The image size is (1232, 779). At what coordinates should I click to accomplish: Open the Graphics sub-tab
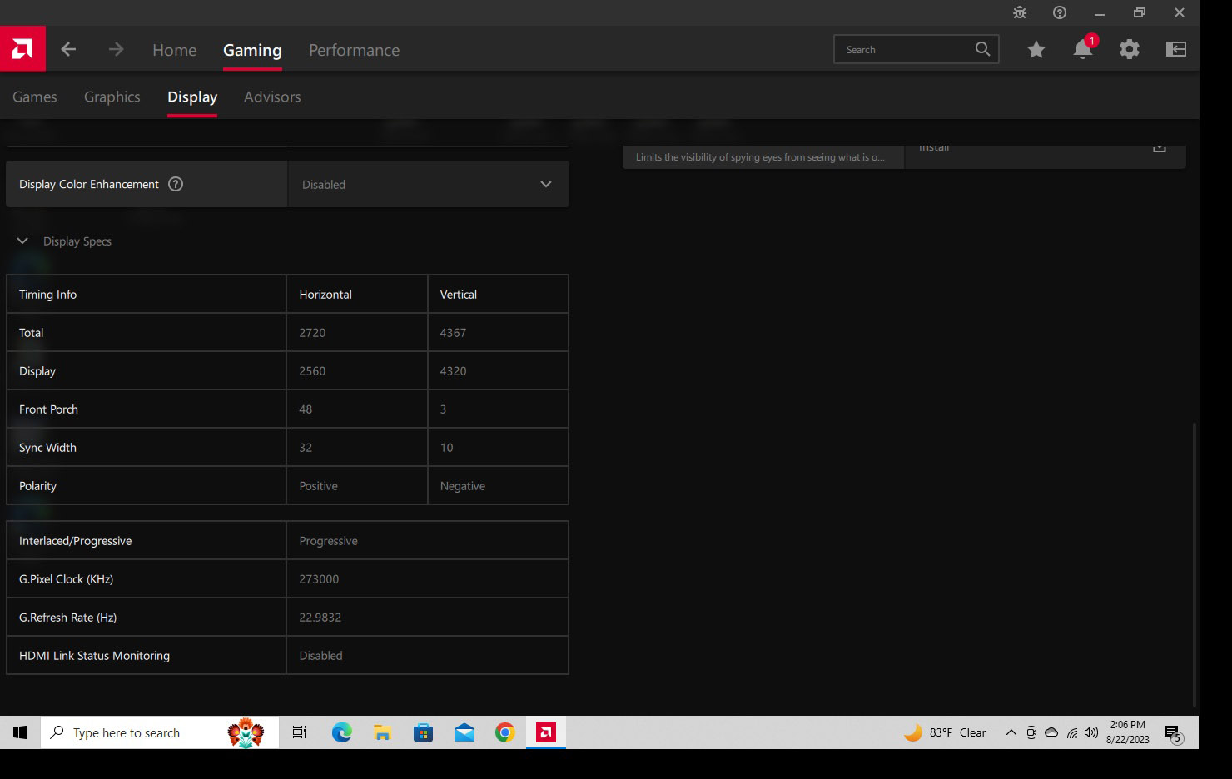pos(112,97)
